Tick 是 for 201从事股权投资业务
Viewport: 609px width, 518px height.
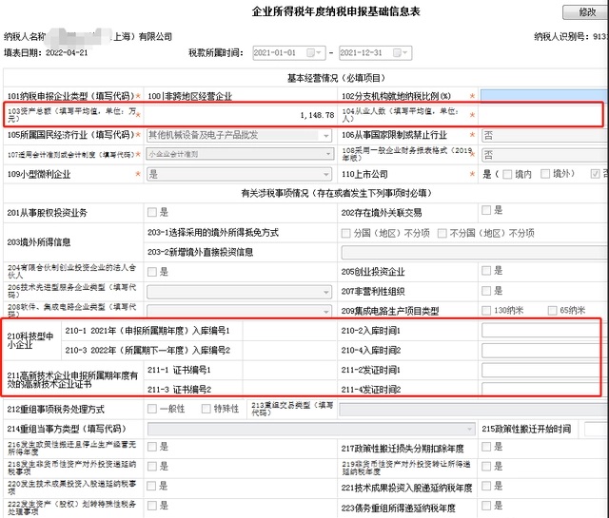point(152,212)
